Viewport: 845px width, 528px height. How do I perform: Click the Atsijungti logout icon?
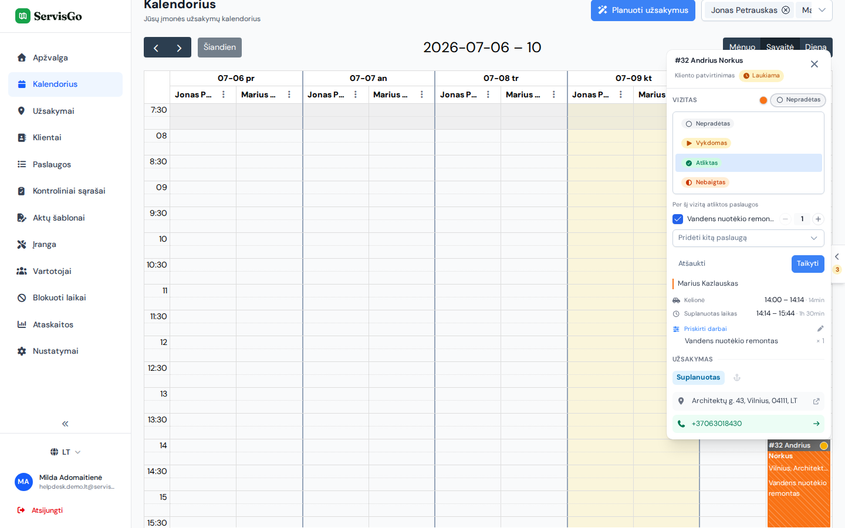(x=21, y=510)
